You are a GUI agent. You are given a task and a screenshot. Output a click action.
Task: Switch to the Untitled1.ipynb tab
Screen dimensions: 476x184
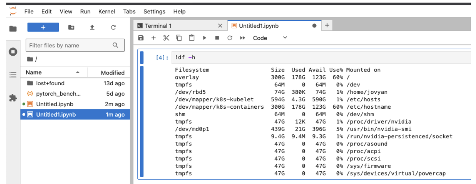(x=274, y=26)
